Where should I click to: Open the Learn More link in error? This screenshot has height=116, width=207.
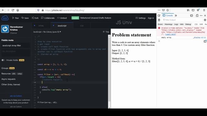170,34
